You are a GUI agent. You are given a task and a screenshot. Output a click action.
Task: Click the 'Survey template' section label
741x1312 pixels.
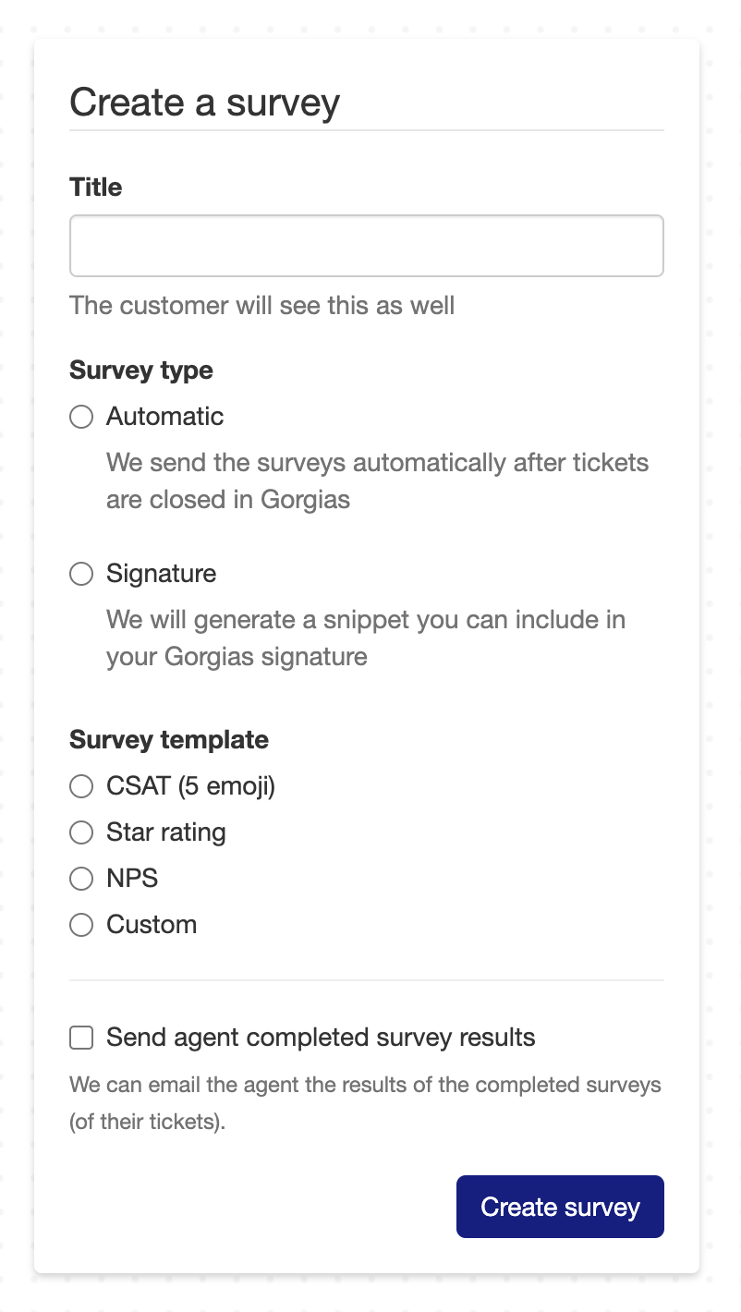[x=169, y=740]
